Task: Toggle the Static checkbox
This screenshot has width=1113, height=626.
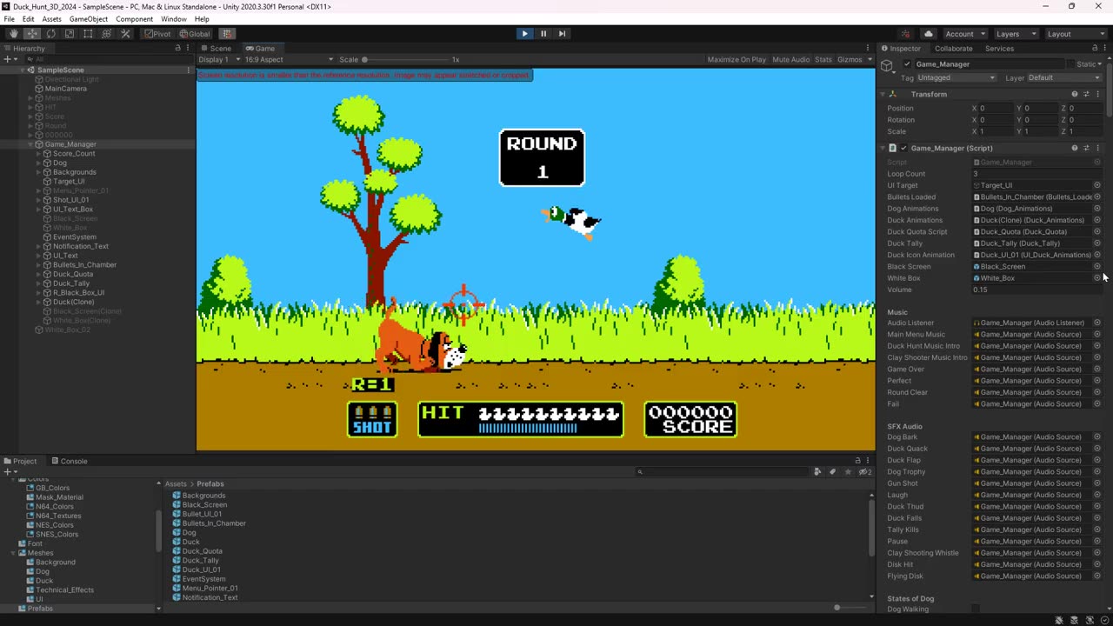Action: (1071, 64)
